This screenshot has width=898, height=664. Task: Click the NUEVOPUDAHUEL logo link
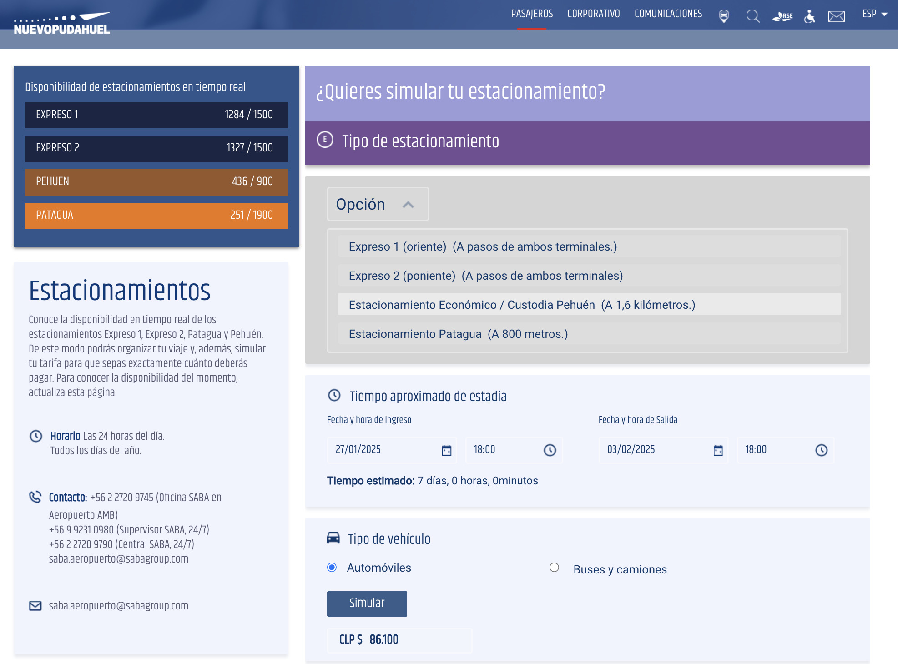click(x=62, y=24)
